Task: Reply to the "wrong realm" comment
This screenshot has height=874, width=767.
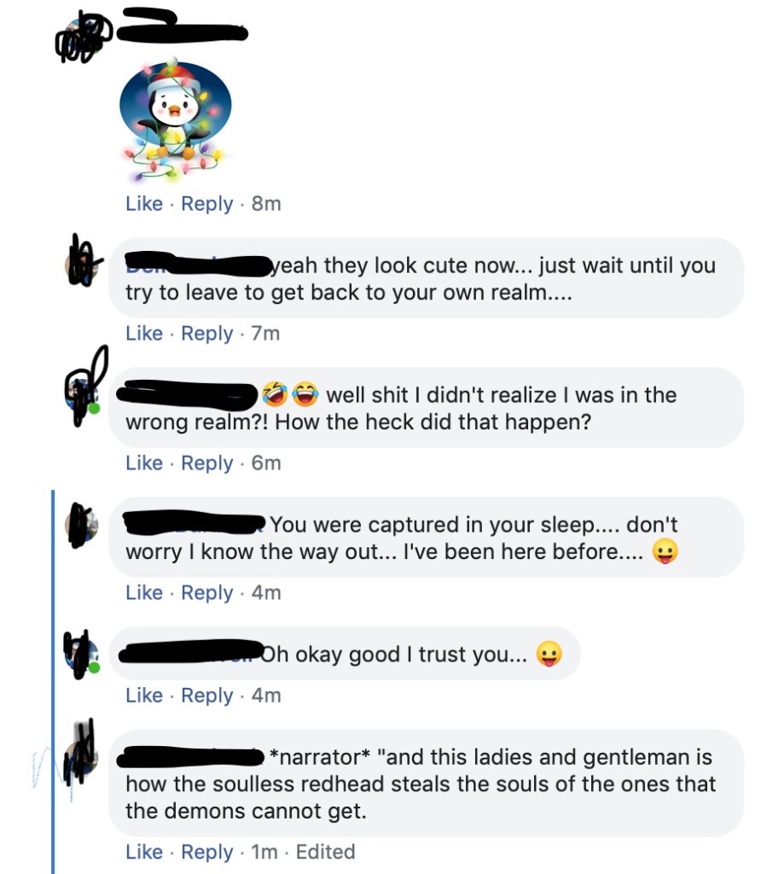Action: [206, 463]
